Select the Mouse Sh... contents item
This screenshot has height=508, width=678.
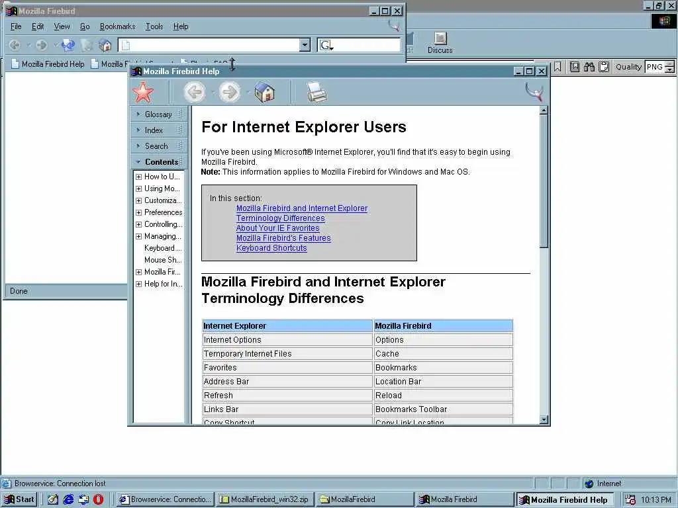click(163, 260)
